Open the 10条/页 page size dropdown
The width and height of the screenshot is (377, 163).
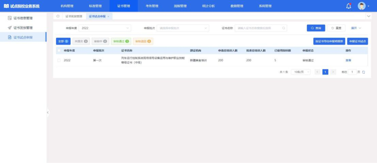301,72
